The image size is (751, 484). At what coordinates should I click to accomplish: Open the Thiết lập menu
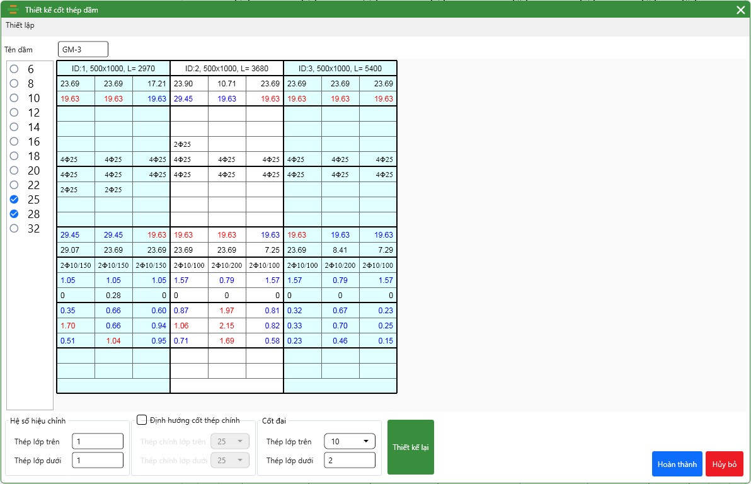(20, 25)
